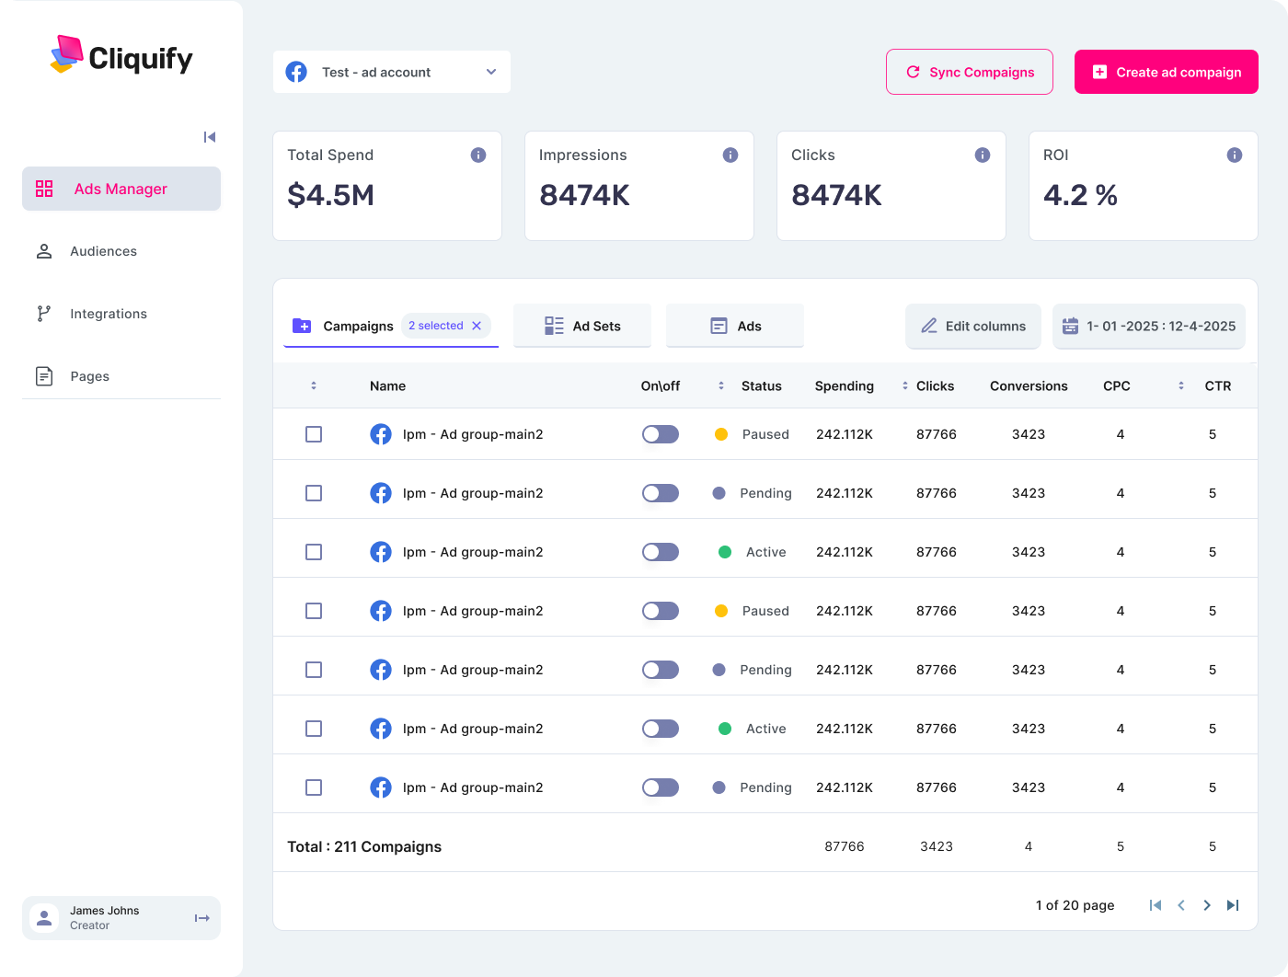Switch to the Ads tab
The width and height of the screenshot is (1288, 977).
pyautogui.click(x=735, y=326)
